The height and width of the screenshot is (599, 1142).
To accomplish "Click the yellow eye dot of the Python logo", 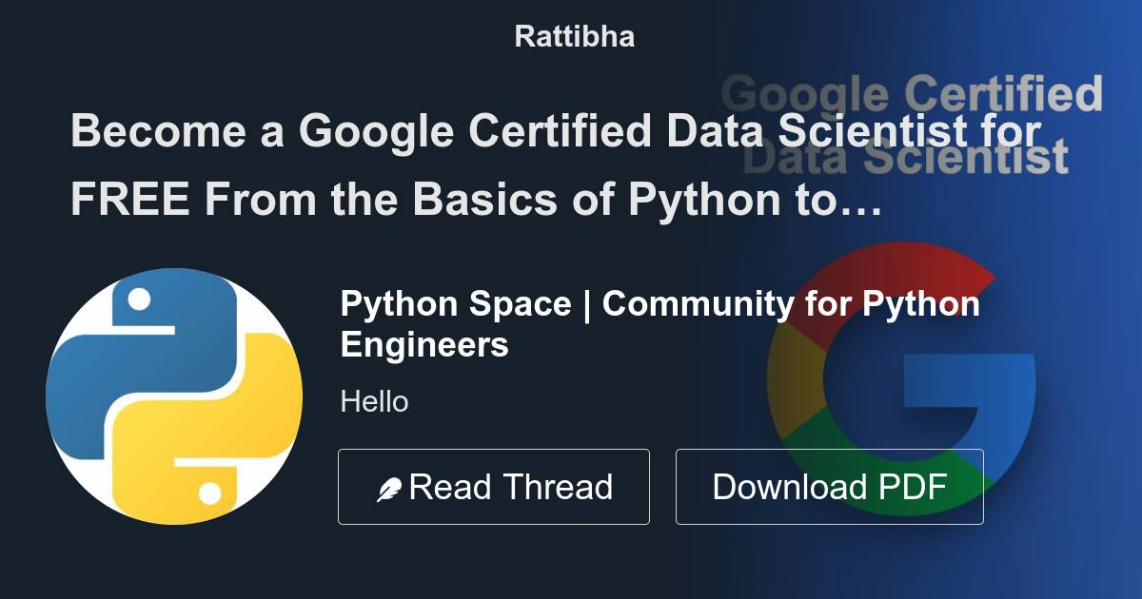I will [210, 491].
